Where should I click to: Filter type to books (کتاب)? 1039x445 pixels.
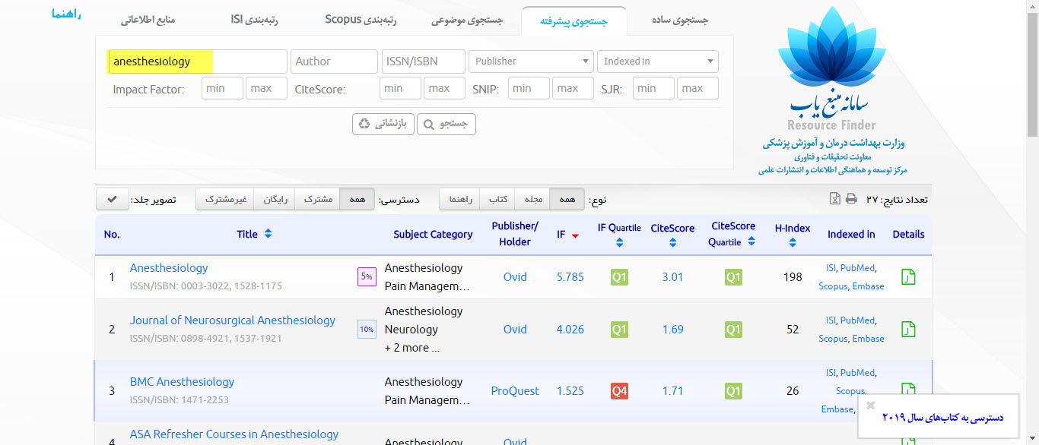coord(499,199)
